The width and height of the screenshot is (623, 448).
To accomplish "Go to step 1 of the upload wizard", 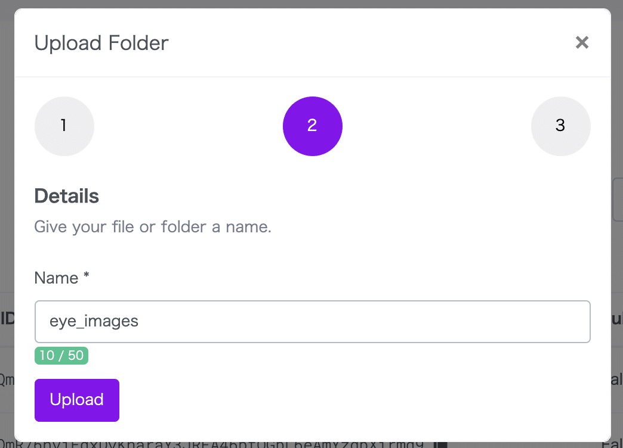I will point(64,126).
